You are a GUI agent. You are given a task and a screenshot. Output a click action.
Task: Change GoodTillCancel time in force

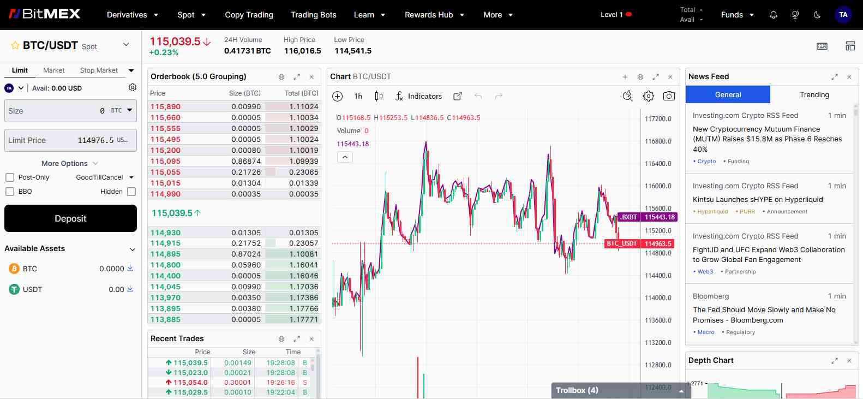pos(105,177)
